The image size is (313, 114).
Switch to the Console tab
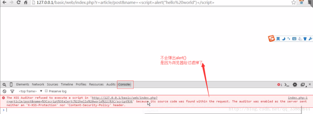pos(124,84)
